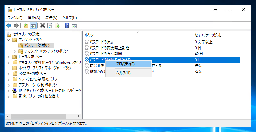
Task: Select 公開キーのポリシー tree item label
Action: 32,74
